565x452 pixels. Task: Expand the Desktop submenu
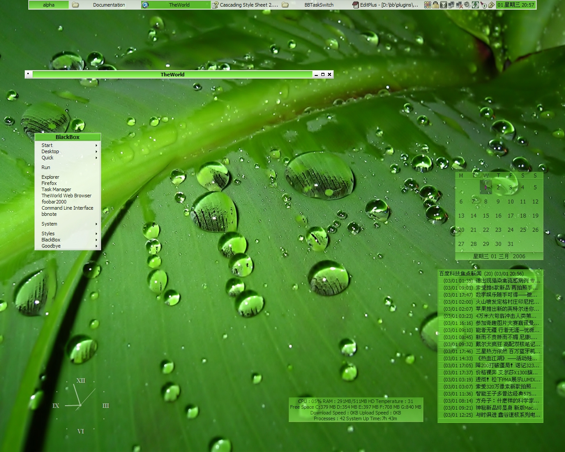tap(68, 151)
